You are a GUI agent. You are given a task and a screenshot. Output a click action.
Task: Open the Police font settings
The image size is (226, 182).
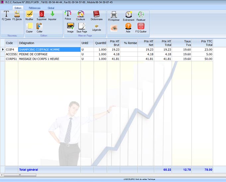point(68,14)
